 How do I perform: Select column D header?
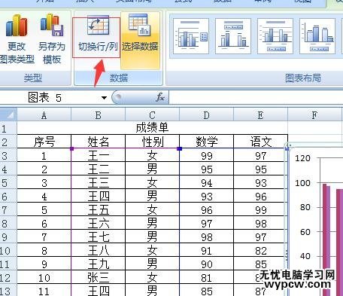pyautogui.click(x=206, y=115)
